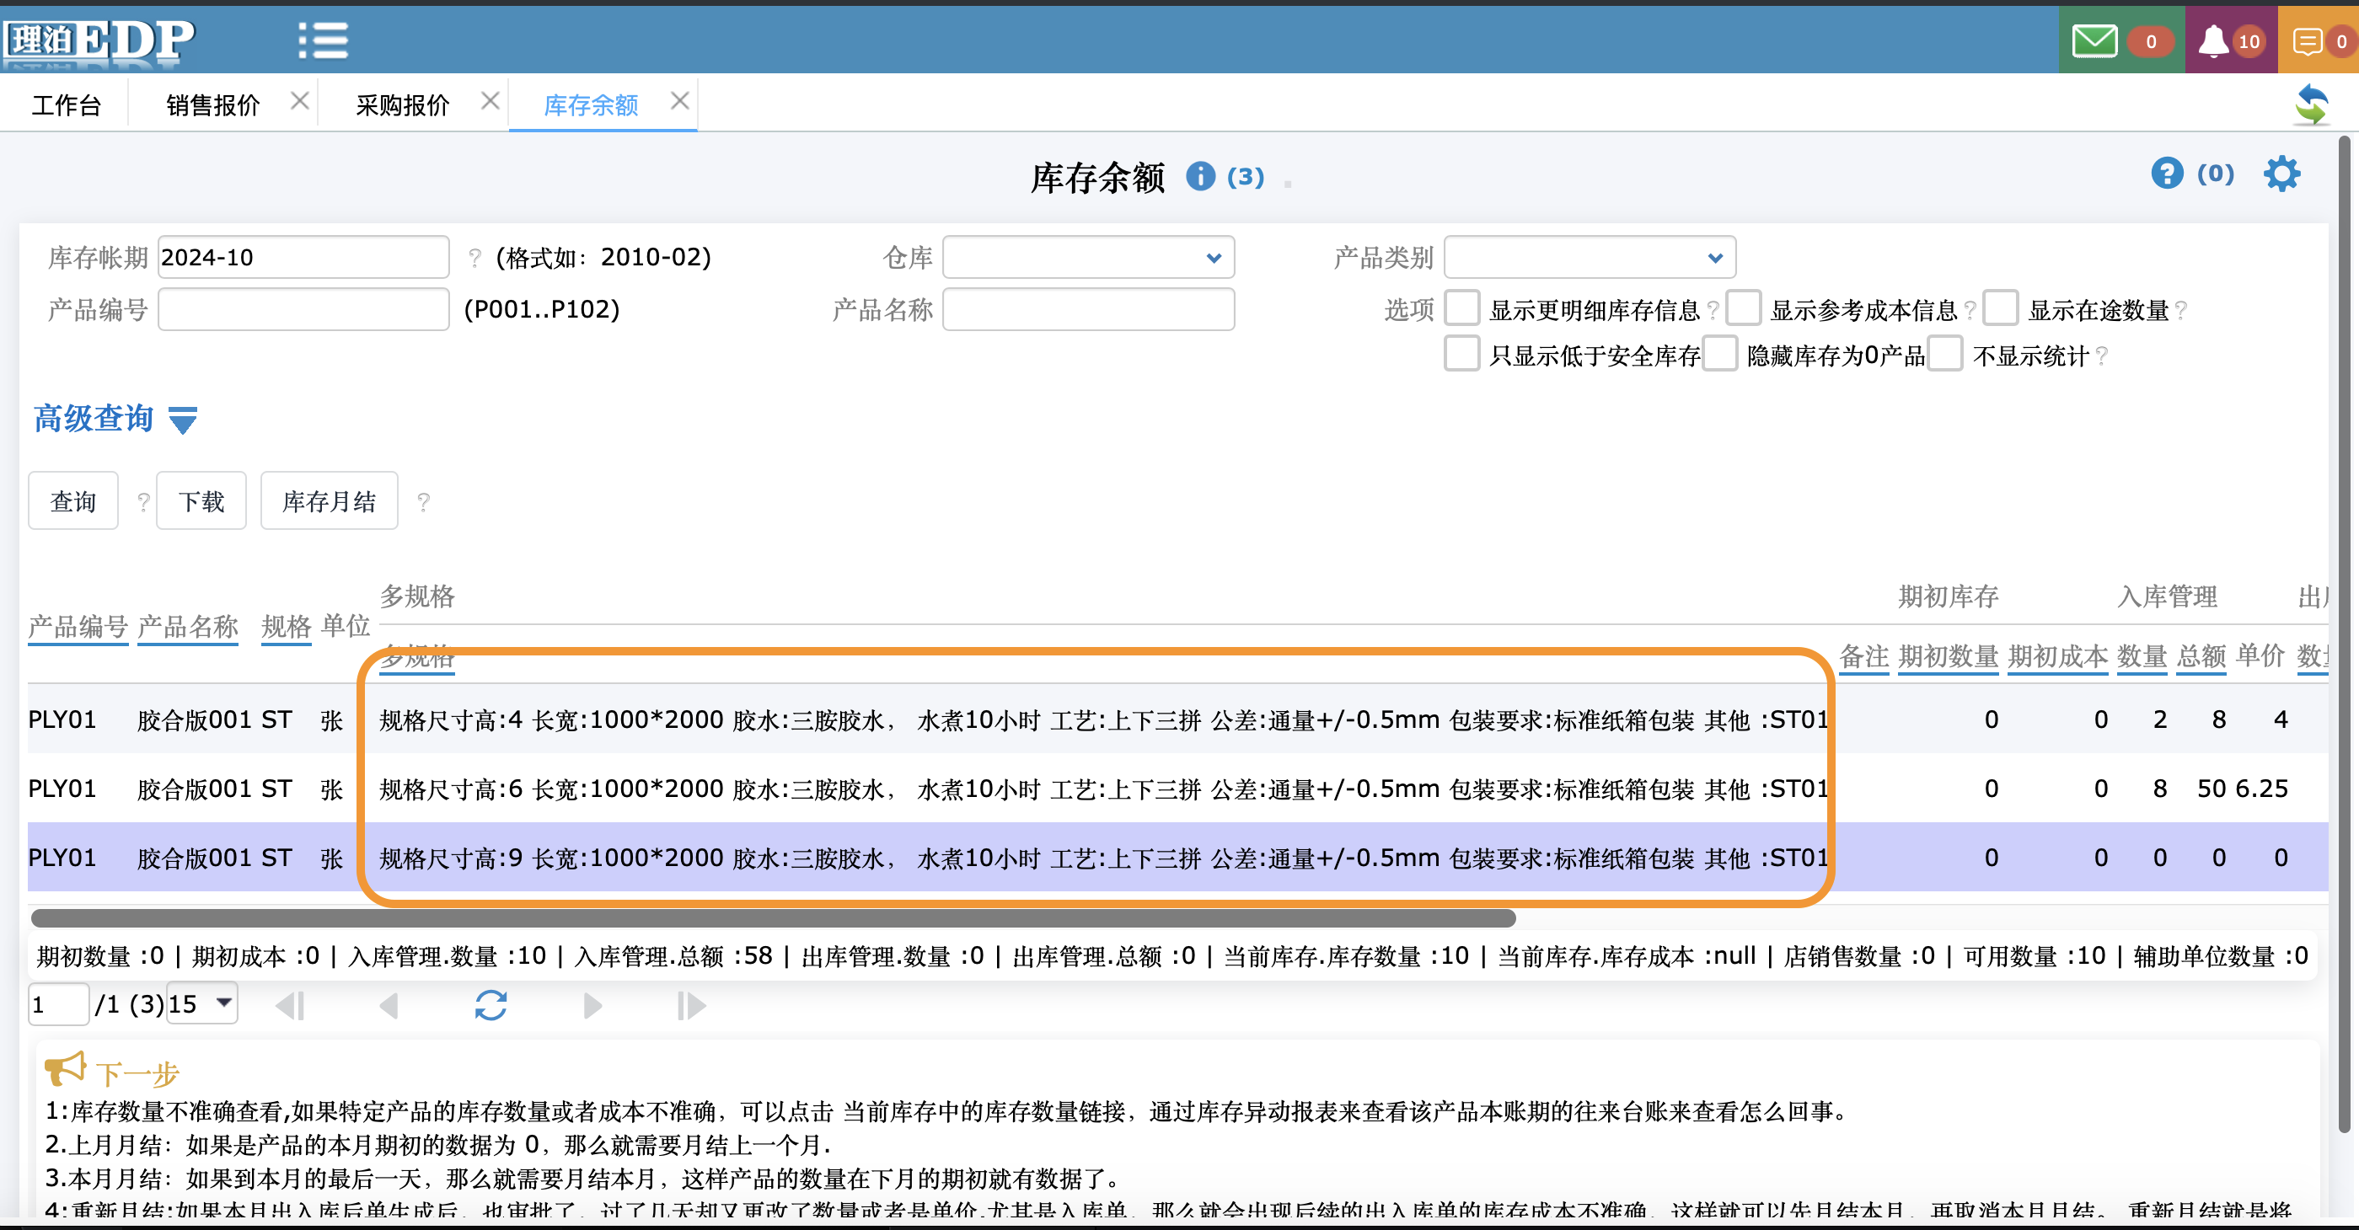
Task: Click the 库存月结 button
Action: [x=329, y=500]
